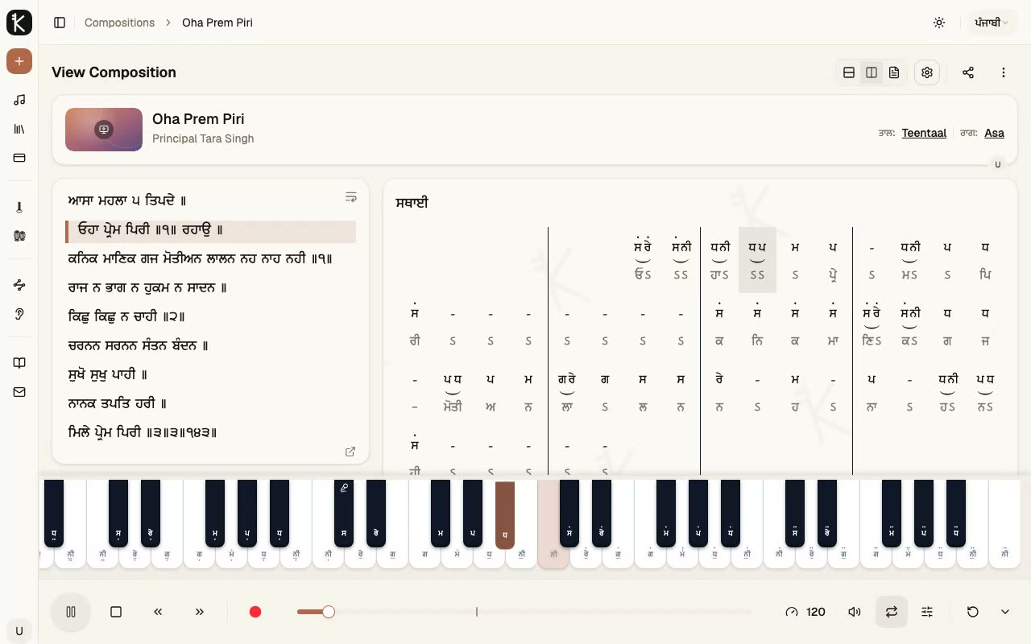
Task: Select lyric line ਚਰਨਨ ਸਰਨਨ ਸੰਤਨ ਬੰਦਨ
Action: coord(139,345)
